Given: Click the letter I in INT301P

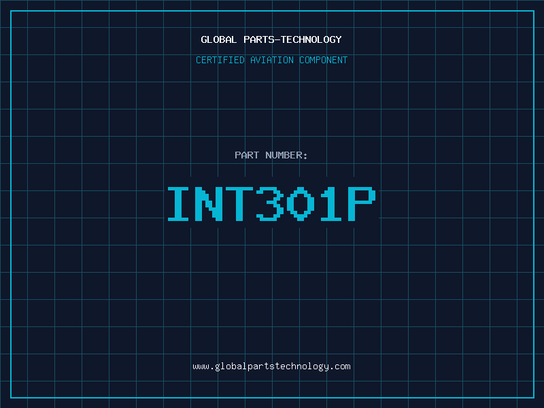Looking at the screenshot, I should click(180, 203).
